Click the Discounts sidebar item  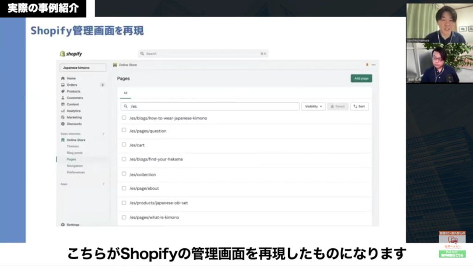tap(74, 124)
